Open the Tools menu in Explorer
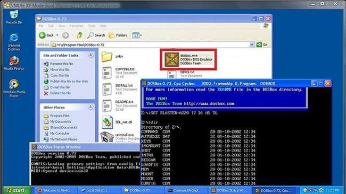 92,26
